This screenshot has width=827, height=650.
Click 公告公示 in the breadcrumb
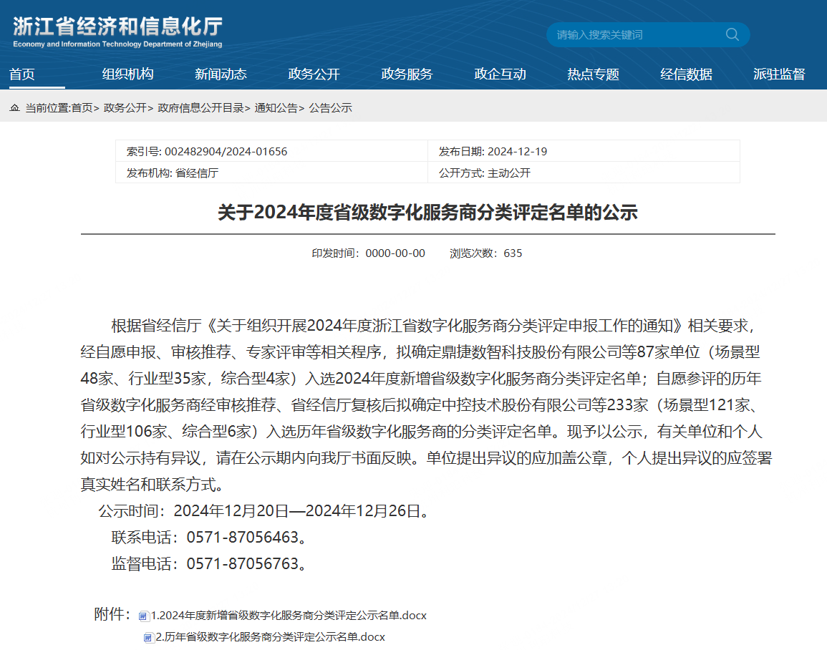(331, 108)
